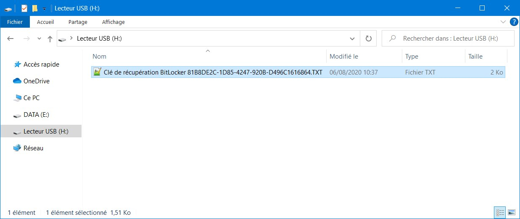Open the blue Help question mark
This screenshot has height=219, width=520.
(514, 22)
